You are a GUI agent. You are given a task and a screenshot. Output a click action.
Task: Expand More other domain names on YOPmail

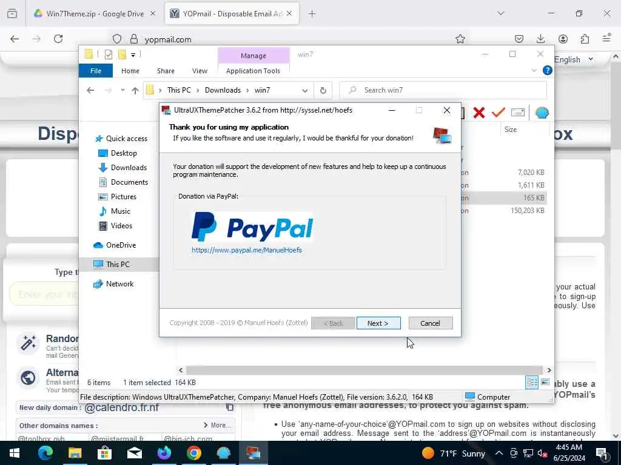217,425
